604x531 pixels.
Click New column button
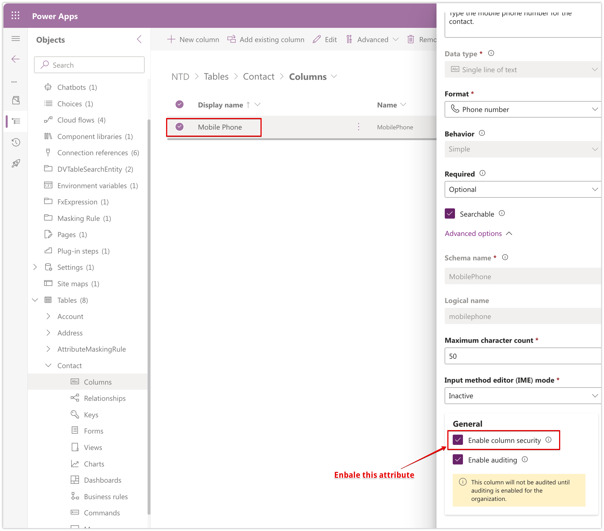click(193, 40)
